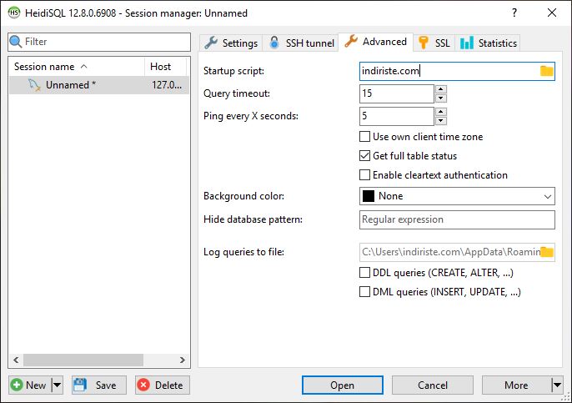Click the 127.0... host cell
The image size is (572, 403).
167,85
